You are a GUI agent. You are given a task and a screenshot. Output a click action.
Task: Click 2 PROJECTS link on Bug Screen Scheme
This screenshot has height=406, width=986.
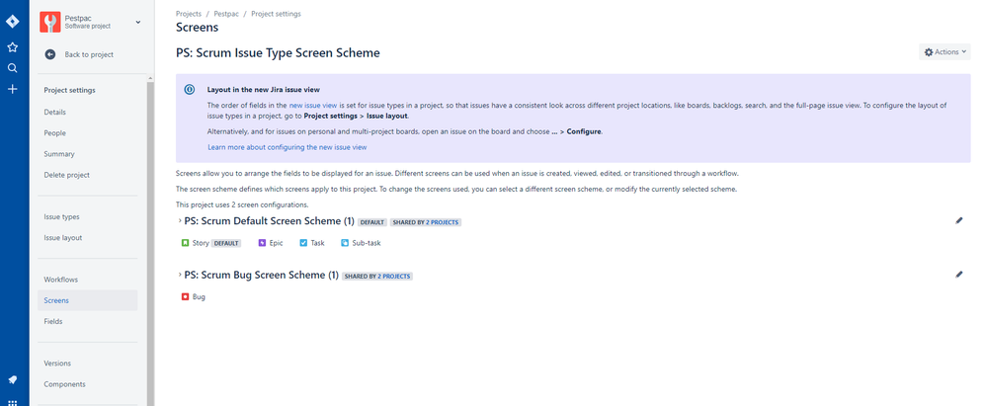point(395,276)
